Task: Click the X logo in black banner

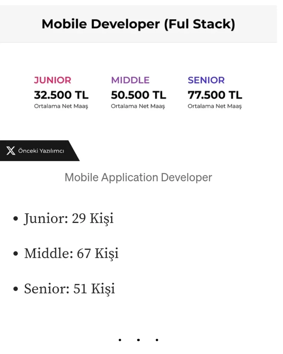Action: pos(11,151)
